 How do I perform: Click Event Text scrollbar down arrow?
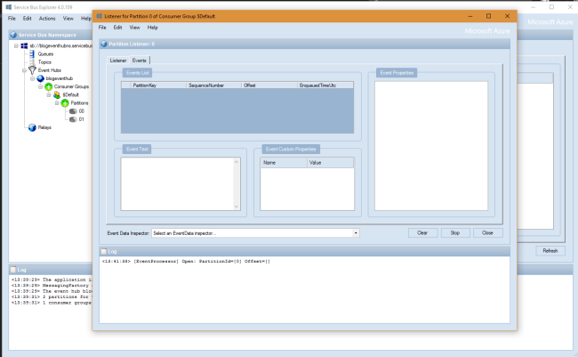click(237, 207)
